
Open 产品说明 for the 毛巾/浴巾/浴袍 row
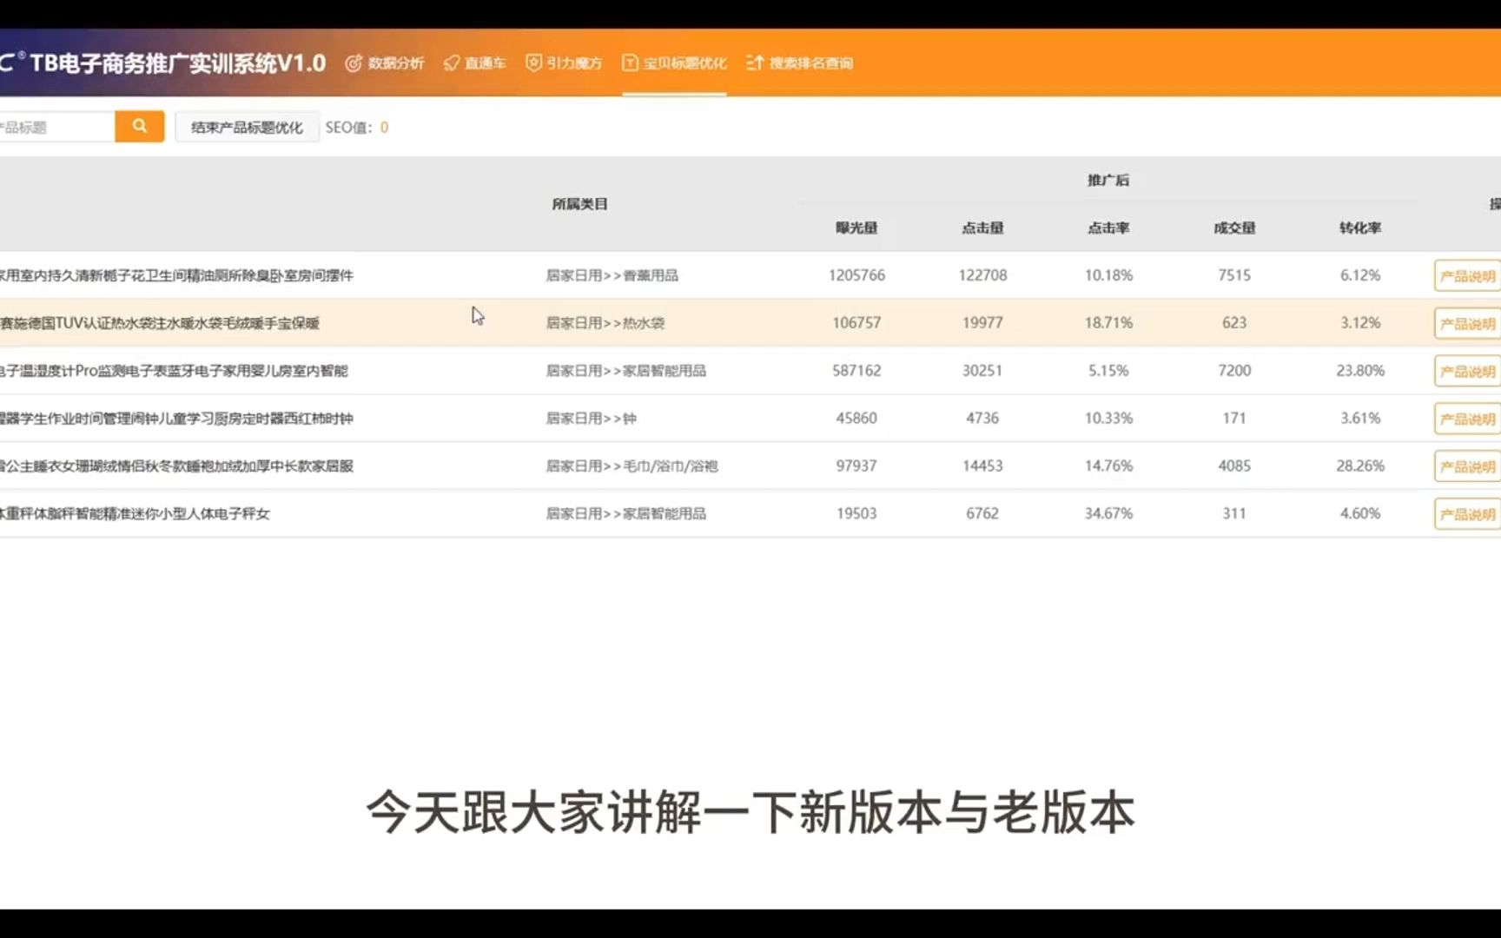click(1467, 466)
